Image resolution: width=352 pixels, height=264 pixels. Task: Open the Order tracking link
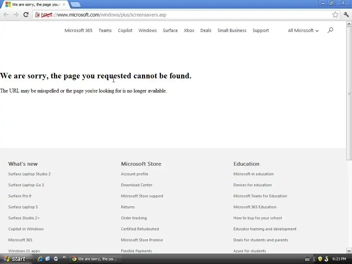tap(134, 218)
